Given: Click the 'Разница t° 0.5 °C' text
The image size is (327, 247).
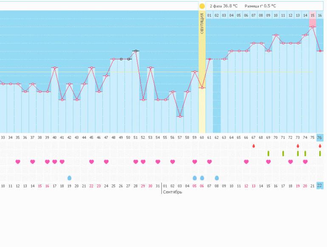Looking at the screenshot, I should pos(260,6).
